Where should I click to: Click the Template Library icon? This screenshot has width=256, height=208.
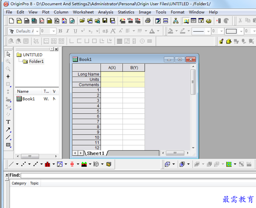[x=109, y=164]
